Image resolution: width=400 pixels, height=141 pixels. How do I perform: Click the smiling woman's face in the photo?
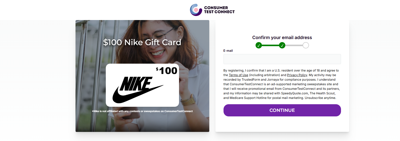point(158,43)
